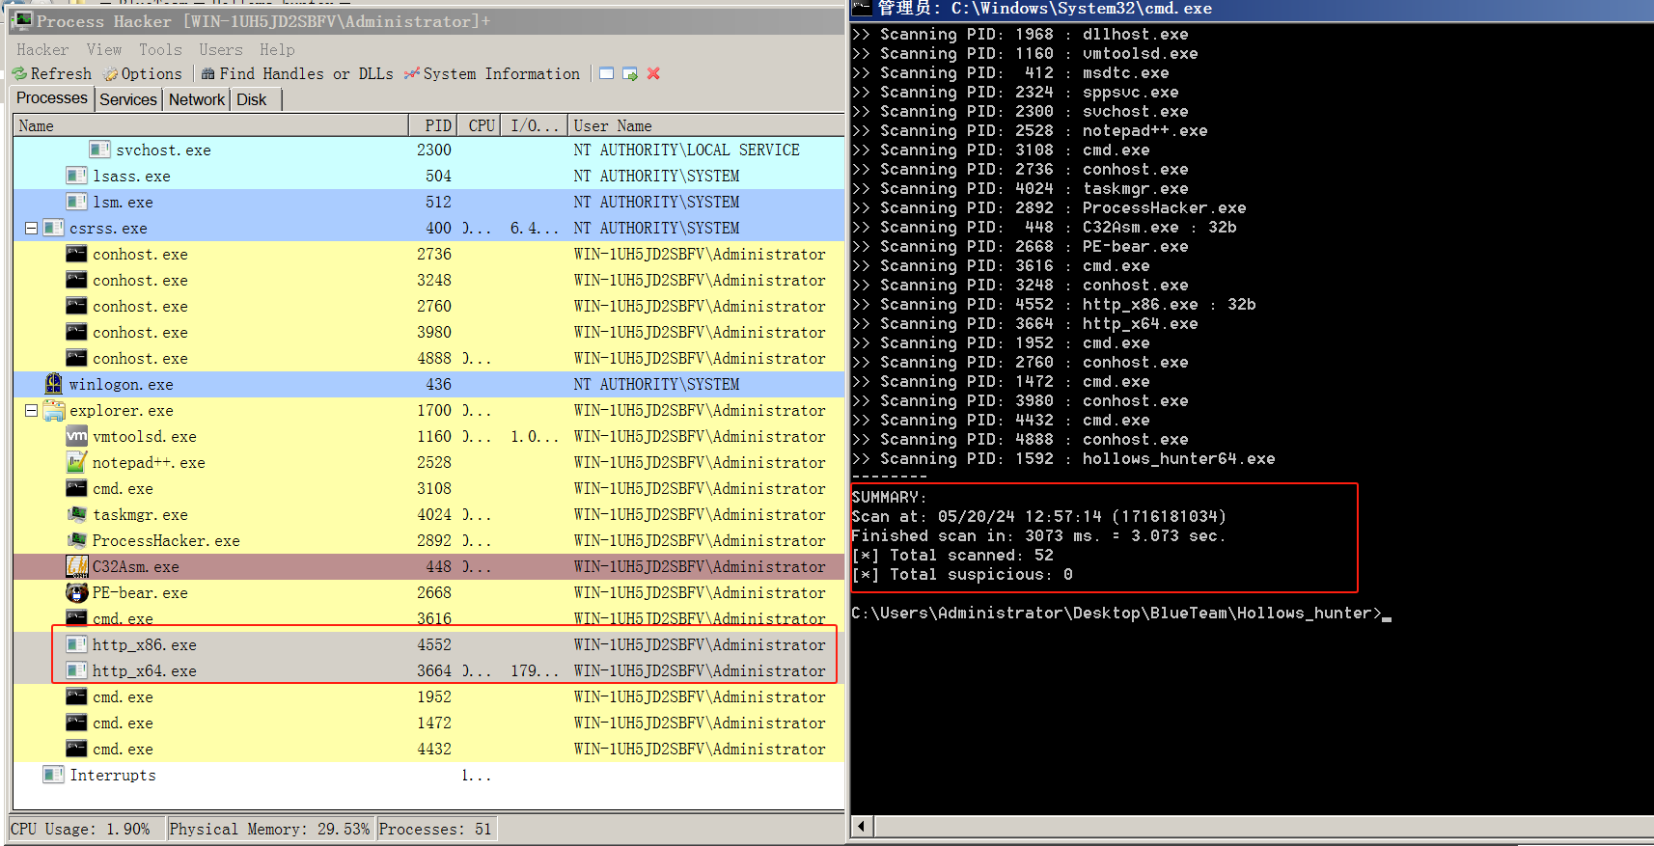The width and height of the screenshot is (1654, 846).
Task: Select the C32Asm.exe process icon
Action: click(77, 566)
